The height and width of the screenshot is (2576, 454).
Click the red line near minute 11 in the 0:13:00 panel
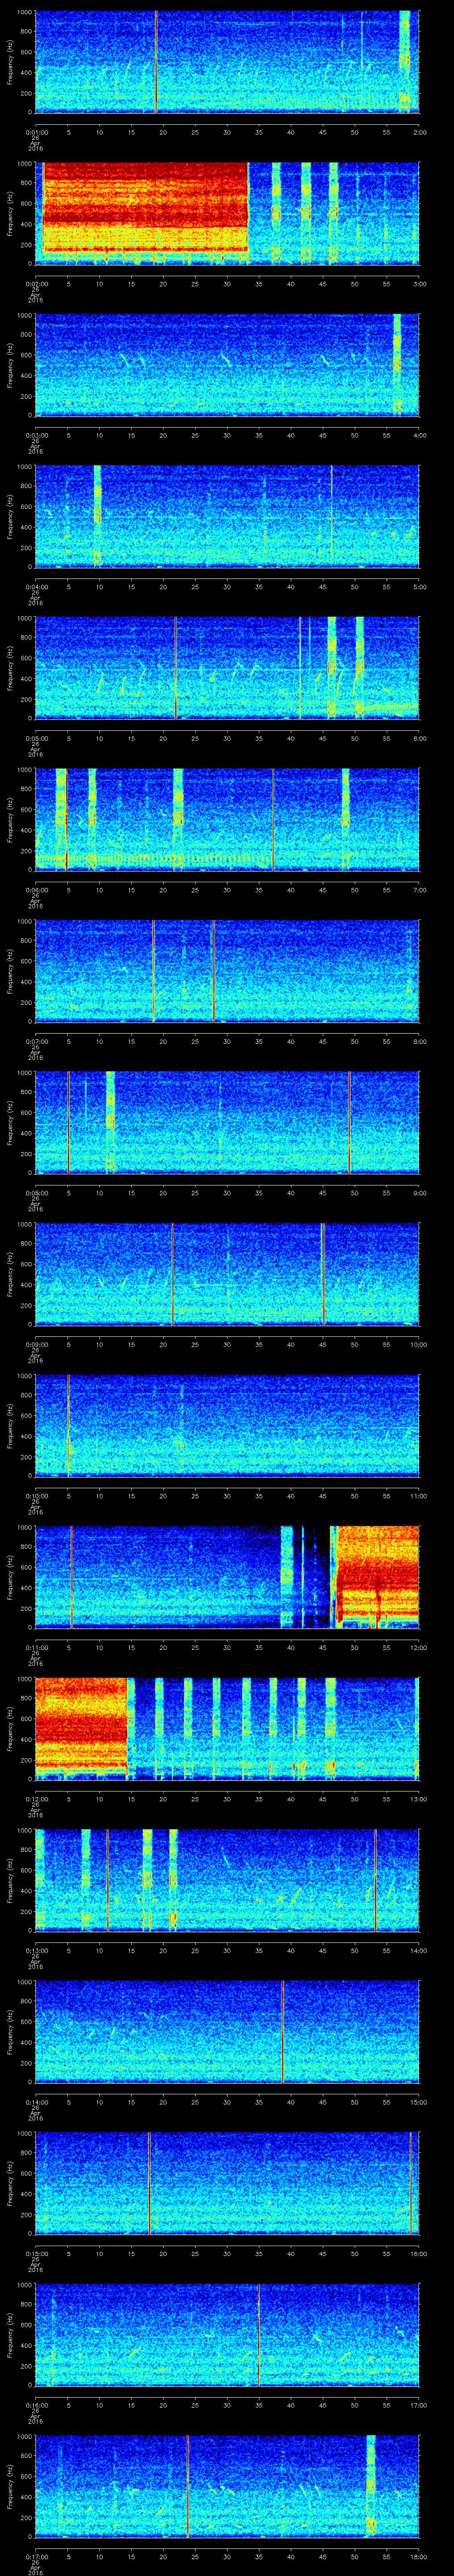pos(108,1879)
